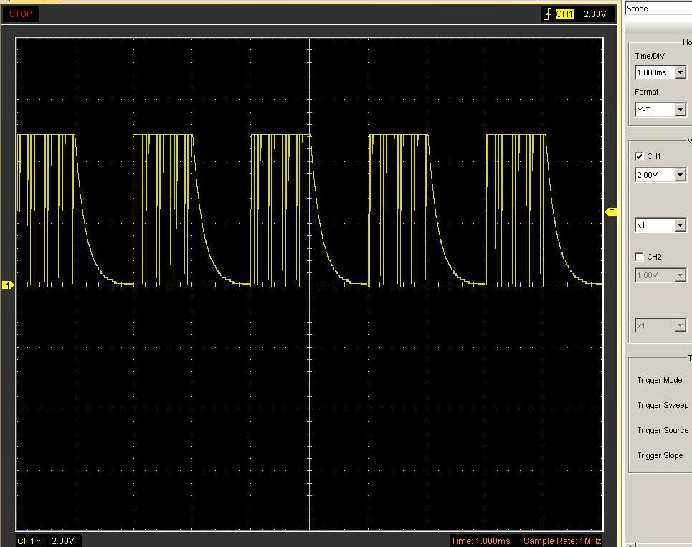
Task: Click the channel 1 ground marker arrow
Action: [9, 285]
